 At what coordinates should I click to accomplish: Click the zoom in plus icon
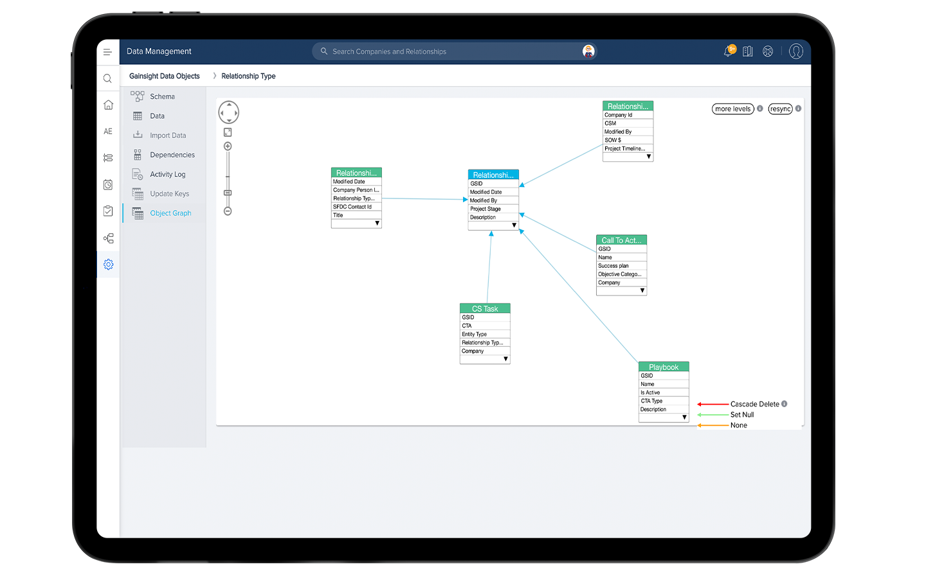[x=228, y=146]
